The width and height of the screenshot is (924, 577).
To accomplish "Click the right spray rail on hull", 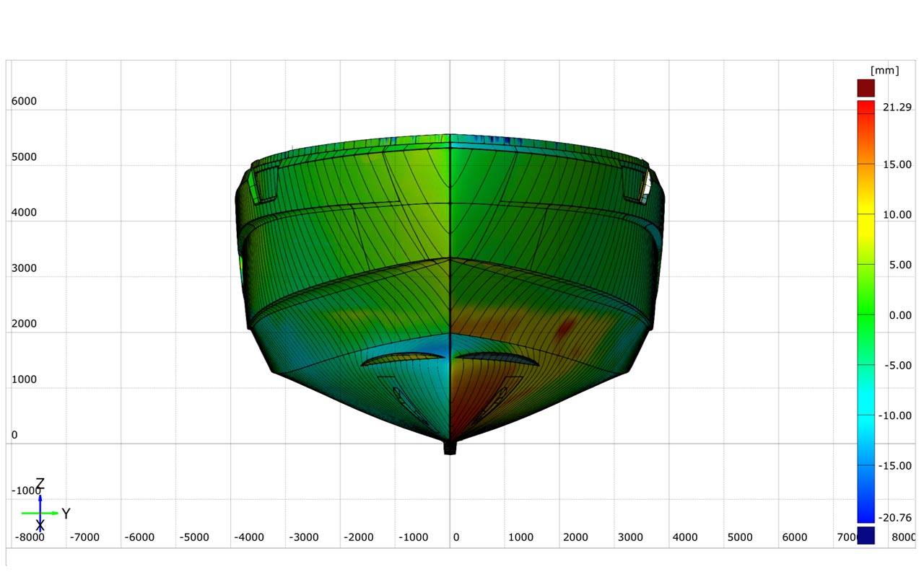I will (497, 359).
